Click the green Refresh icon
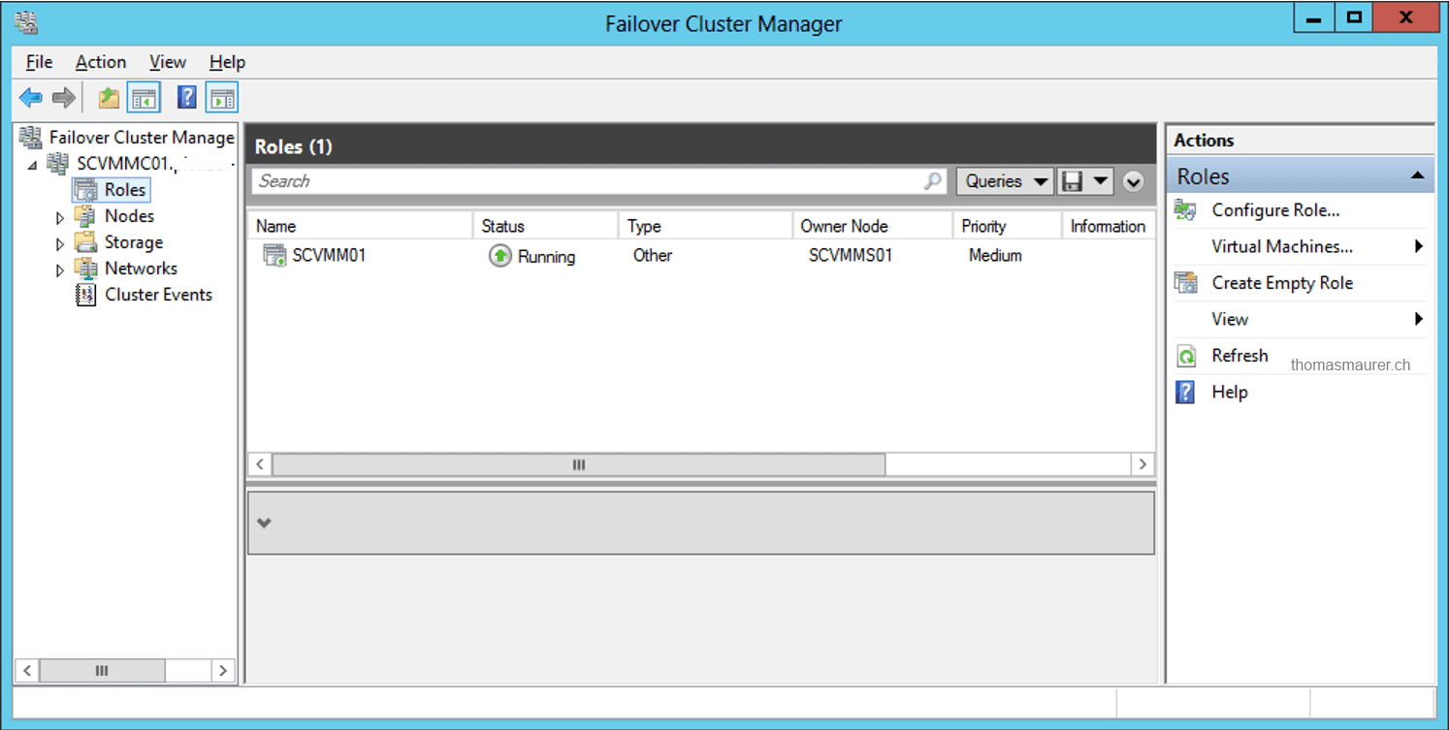The height and width of the screenshot is (730, 1449). tap(1185, 356)
